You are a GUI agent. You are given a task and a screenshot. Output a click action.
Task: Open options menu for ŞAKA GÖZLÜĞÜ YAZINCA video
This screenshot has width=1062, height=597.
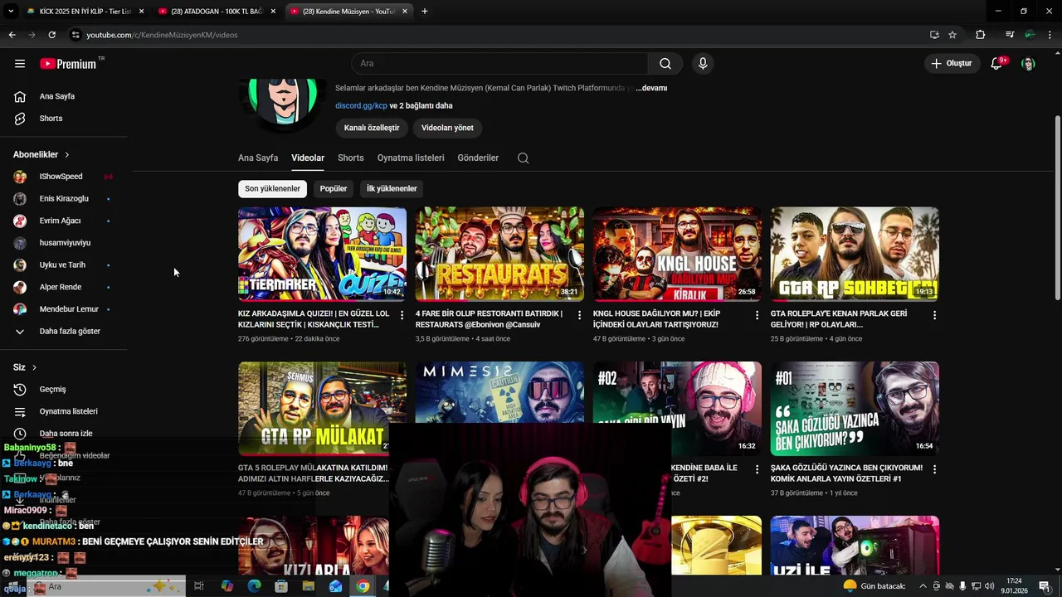click(934, 469)
